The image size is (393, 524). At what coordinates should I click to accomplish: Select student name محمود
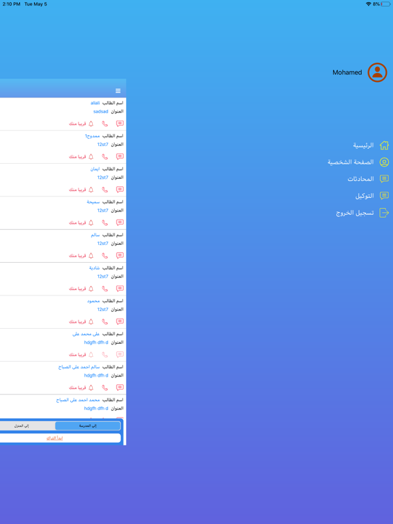93,301
